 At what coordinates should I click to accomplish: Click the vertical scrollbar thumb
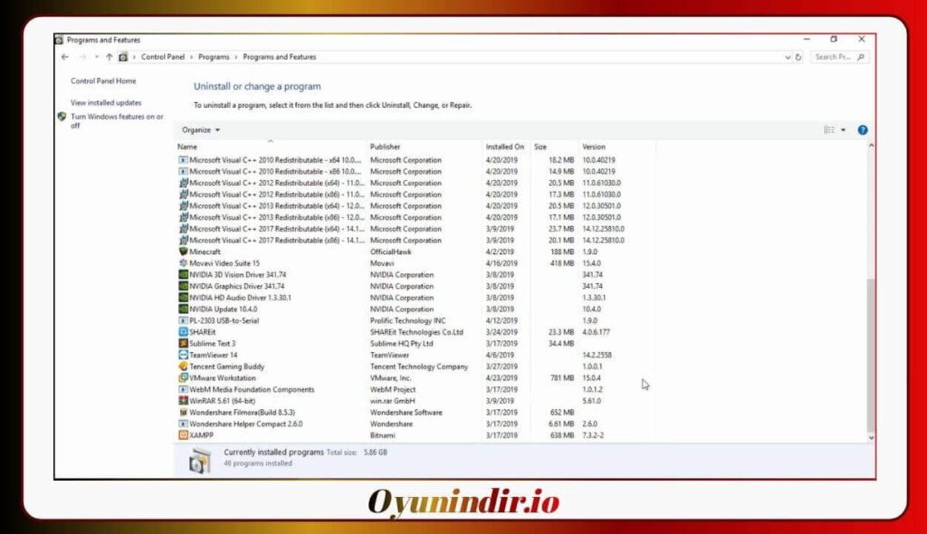[x=871, y=355]
